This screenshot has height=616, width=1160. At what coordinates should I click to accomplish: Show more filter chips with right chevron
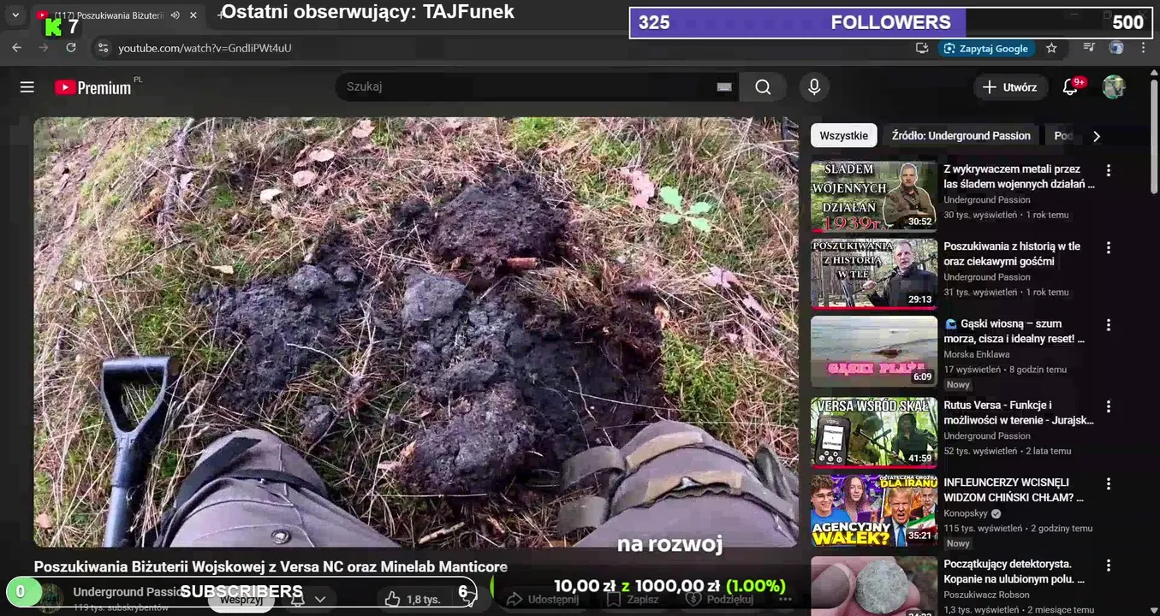(x=1097, y=136)
